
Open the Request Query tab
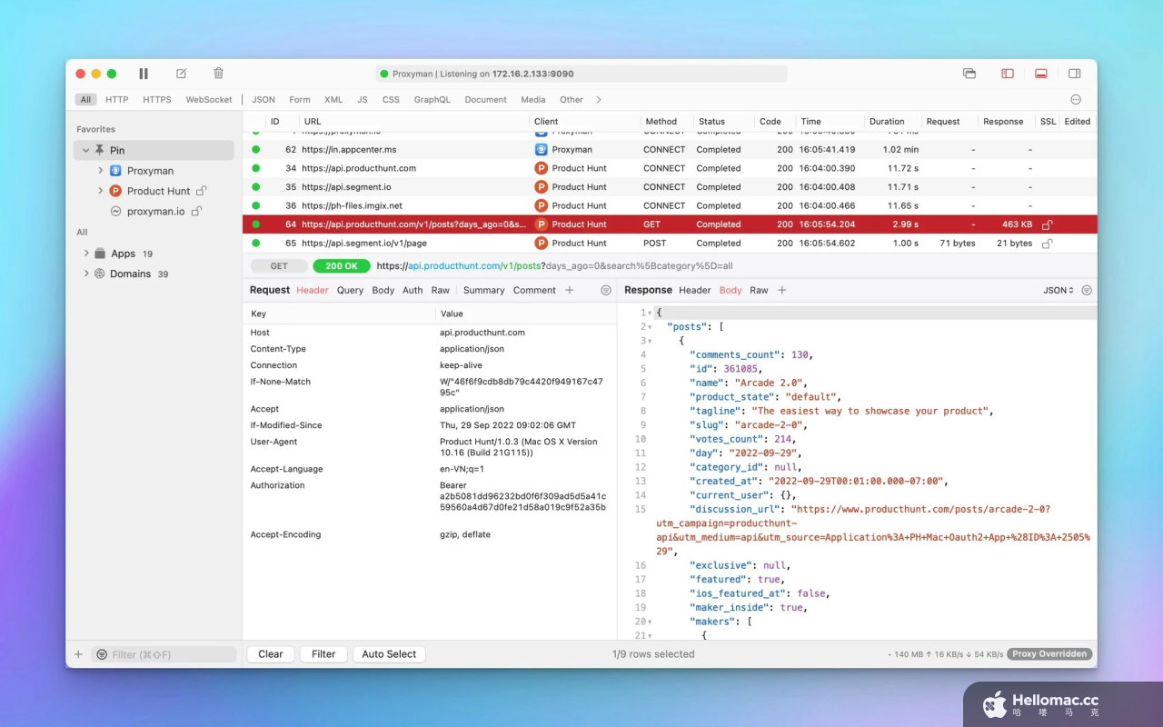(350, 291)
